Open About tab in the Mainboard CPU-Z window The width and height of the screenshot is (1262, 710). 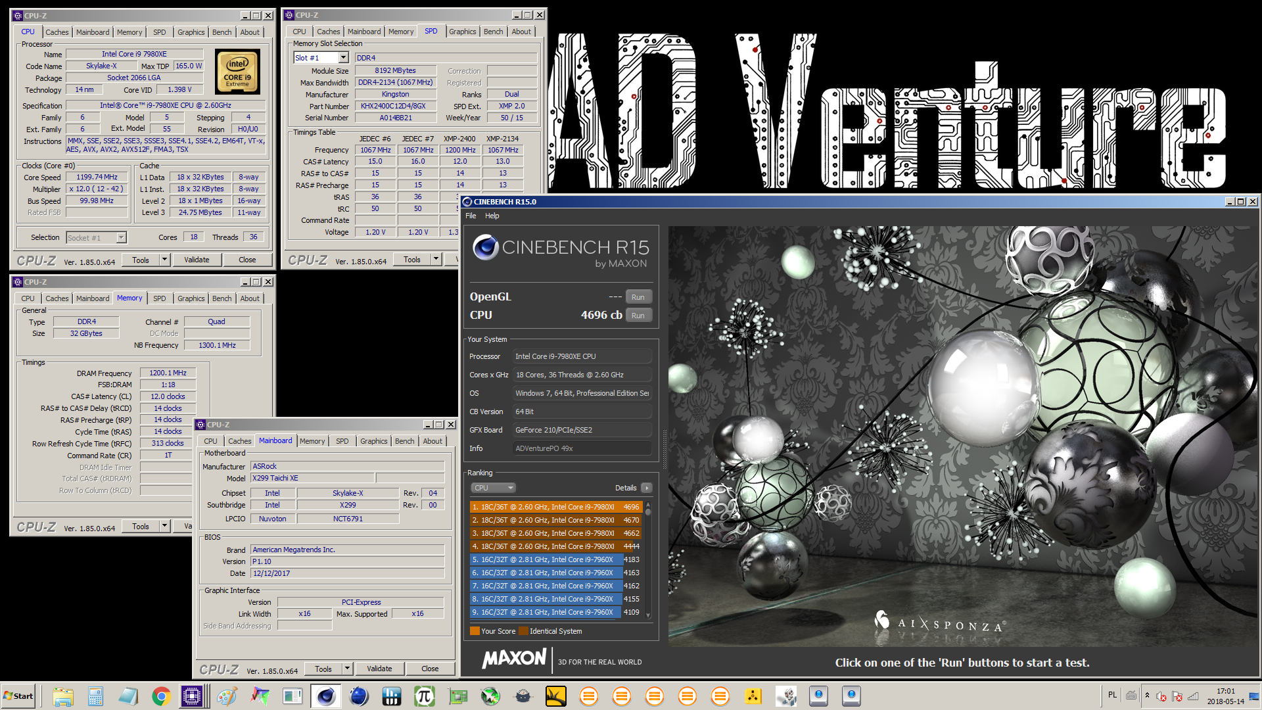coord(432,441)
